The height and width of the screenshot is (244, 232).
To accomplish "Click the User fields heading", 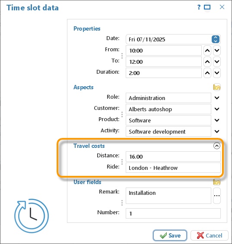I will point(87,182).
